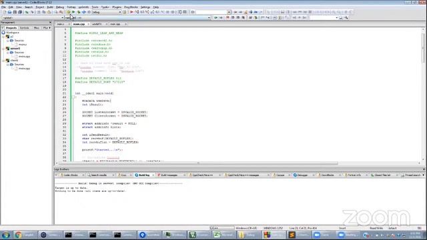The image size is (427, 240).
Task: Click the Various info debug icon
Action: coord(185,12)
